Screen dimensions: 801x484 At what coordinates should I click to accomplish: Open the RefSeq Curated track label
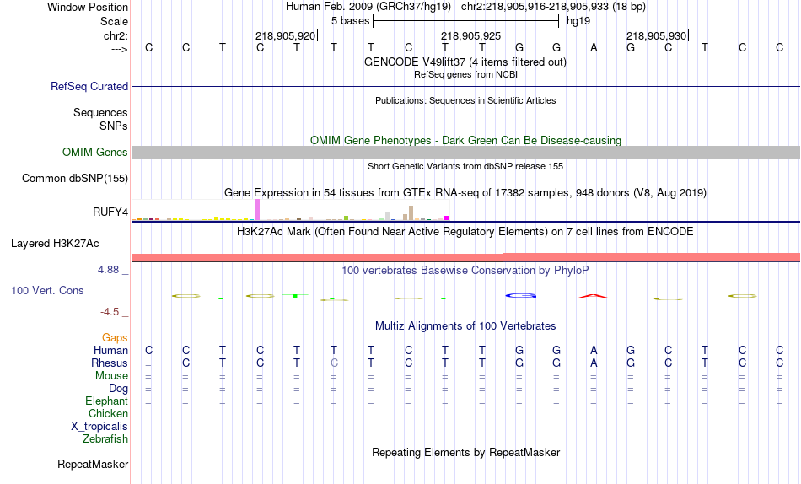[89, 86]
